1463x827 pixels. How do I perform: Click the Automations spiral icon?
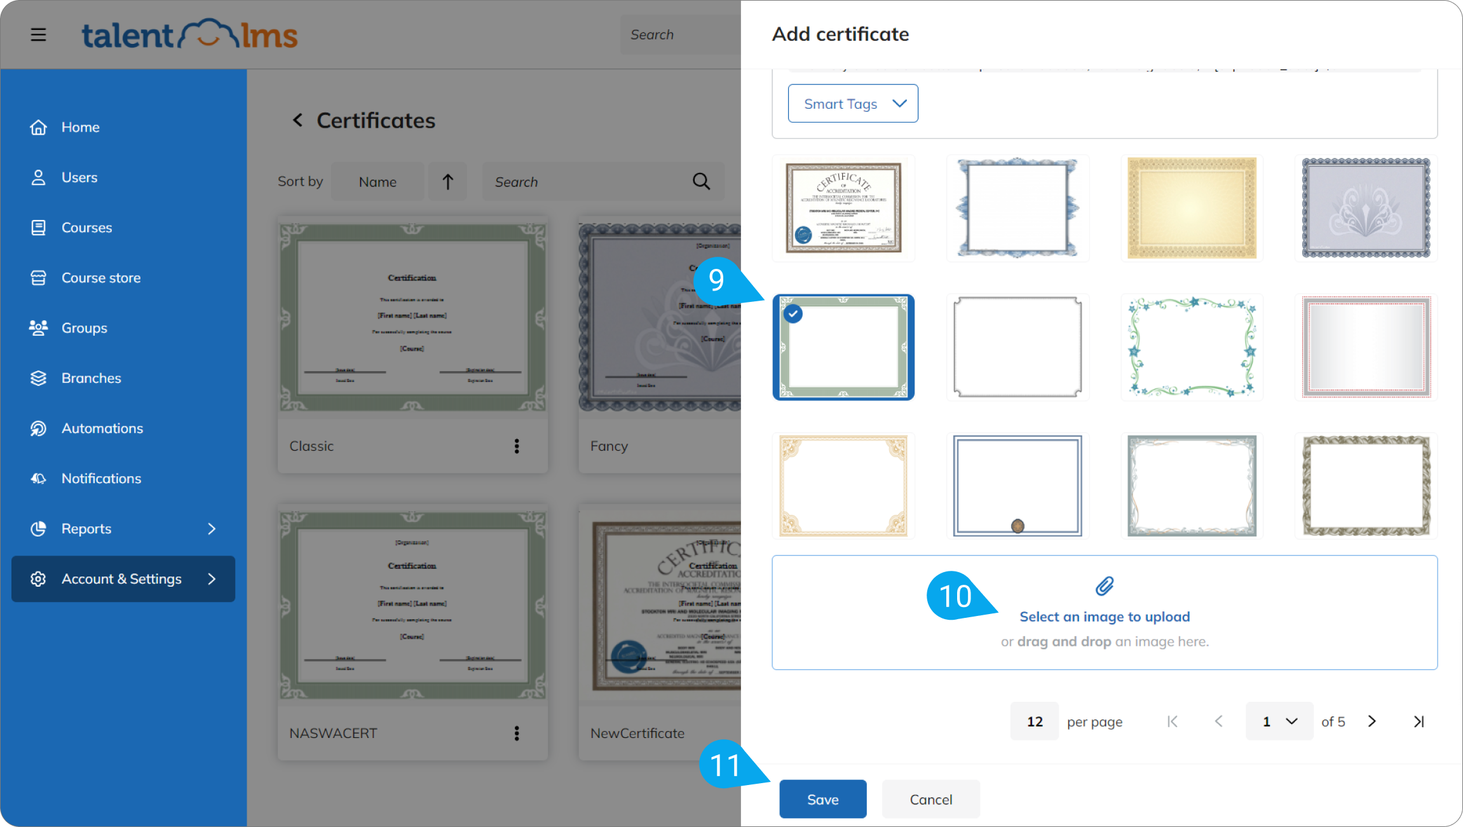[38, 428]
